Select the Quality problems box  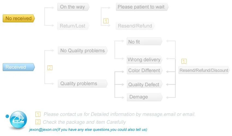[x=82, y=84]
